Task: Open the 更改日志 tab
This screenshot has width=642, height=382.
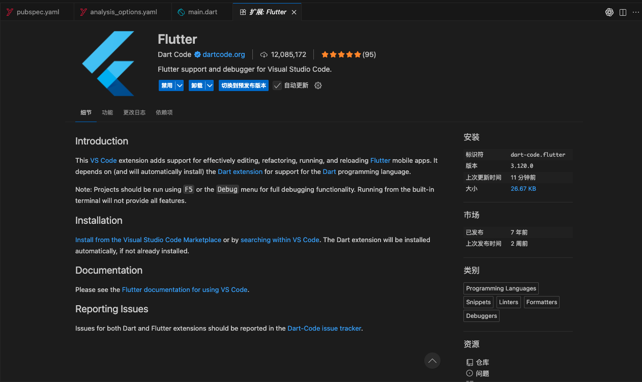Action: click(134, 112)
